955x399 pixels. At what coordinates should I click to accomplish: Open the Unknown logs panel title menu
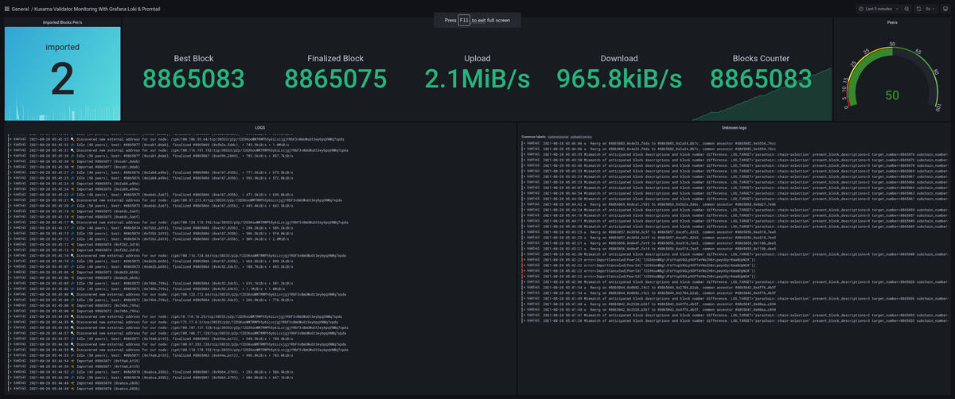coord(734,127)
